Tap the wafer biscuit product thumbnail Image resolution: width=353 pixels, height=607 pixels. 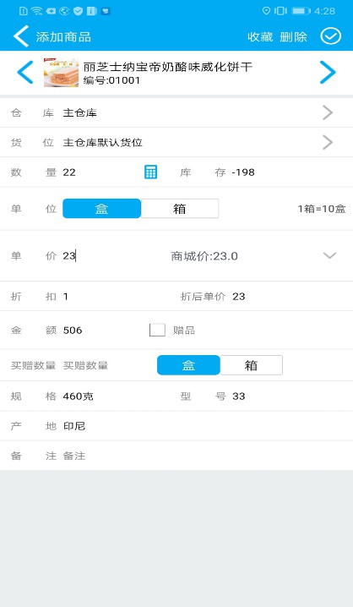[61, 73]
